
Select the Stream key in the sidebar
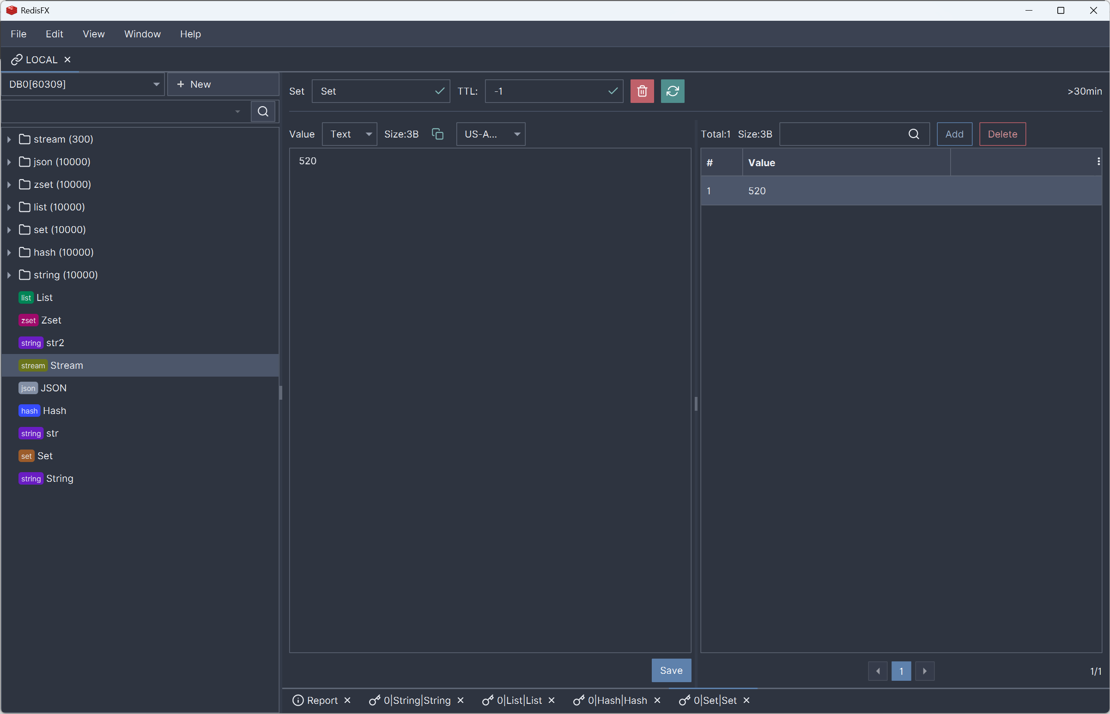click(67, 365)
